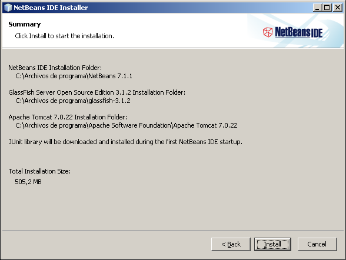
Task: Click the 505,2 MB size value
Action: [x=28, y=182]
